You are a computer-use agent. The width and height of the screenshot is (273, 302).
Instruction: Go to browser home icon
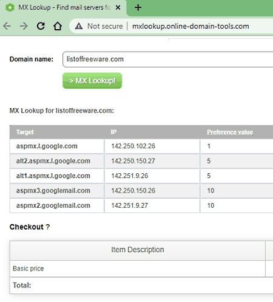tap(58, 26)
